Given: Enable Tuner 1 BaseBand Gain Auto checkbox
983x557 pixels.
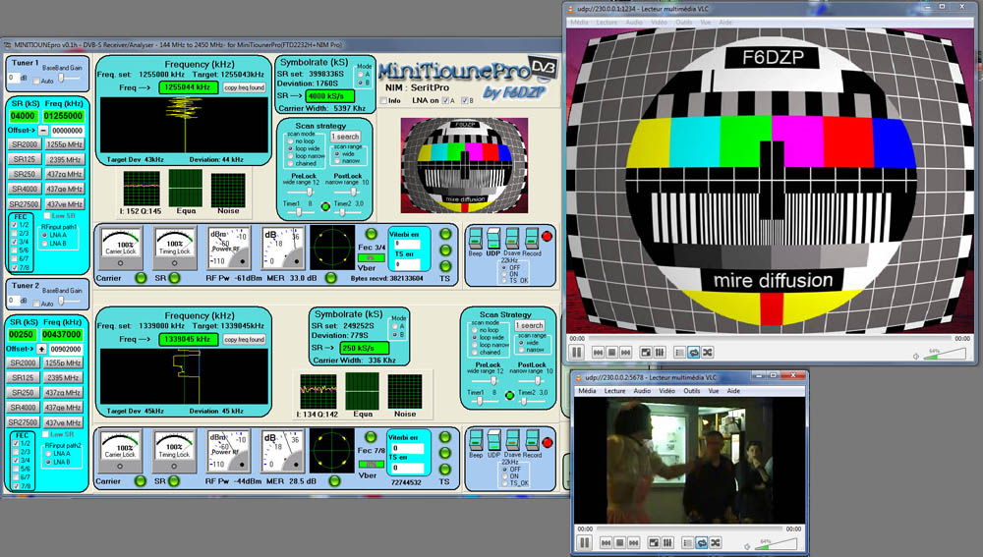Looking at the screenshot, I should (x=35, y=81).
